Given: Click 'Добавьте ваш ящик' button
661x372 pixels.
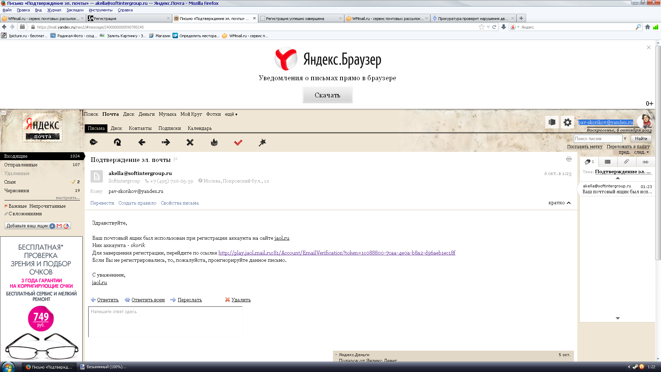Looking at the screenshot, I should coord(38,226).
